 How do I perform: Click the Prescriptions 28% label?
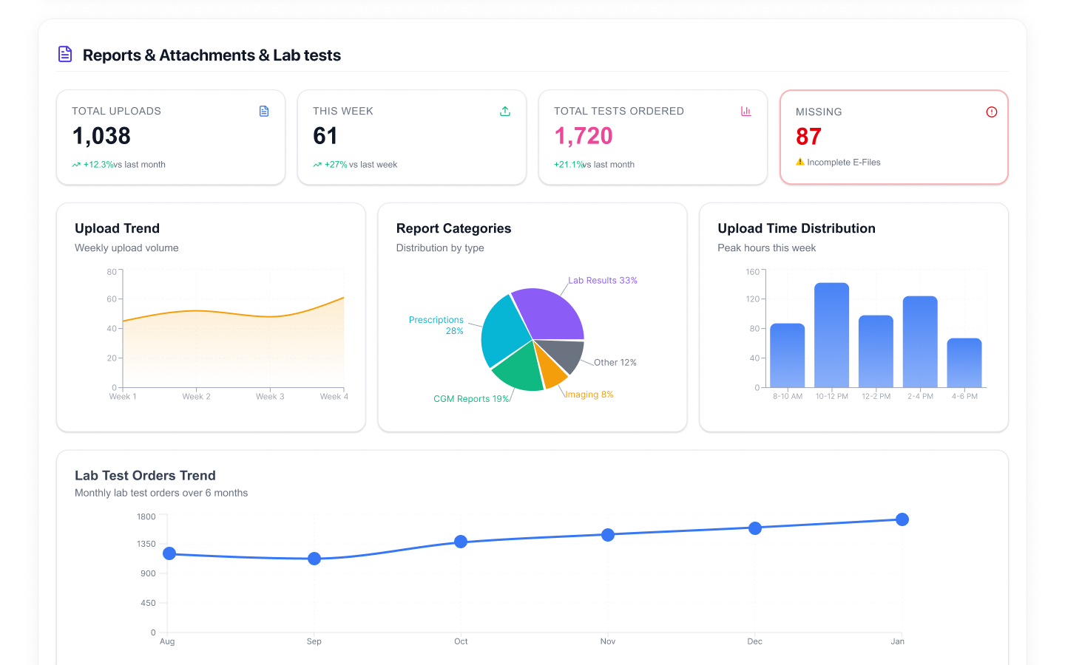click(436, 325)
